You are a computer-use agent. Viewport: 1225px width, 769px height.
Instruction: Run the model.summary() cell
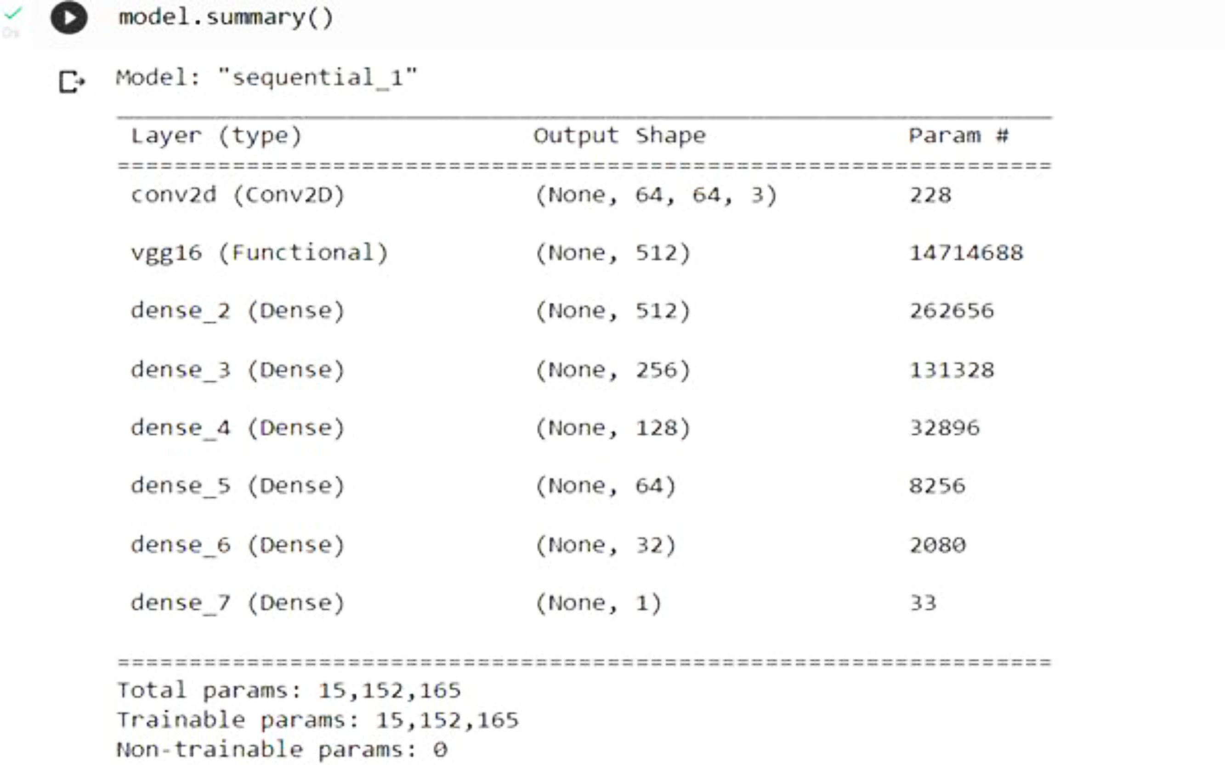(x=68, y=18)
